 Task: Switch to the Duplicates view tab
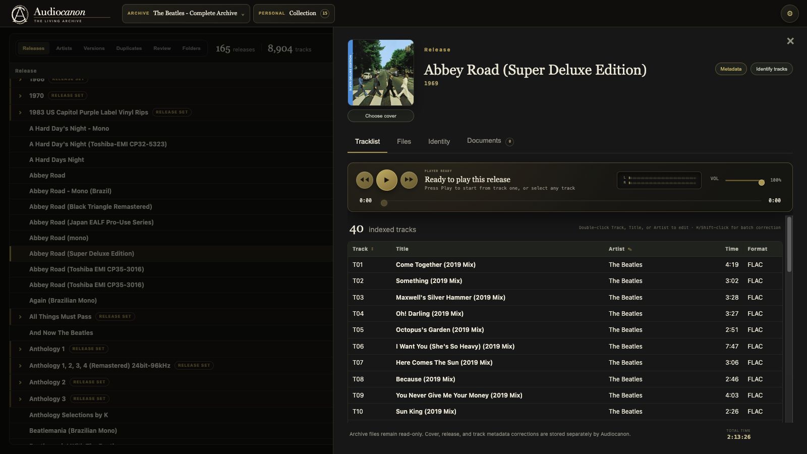(129, 48)
